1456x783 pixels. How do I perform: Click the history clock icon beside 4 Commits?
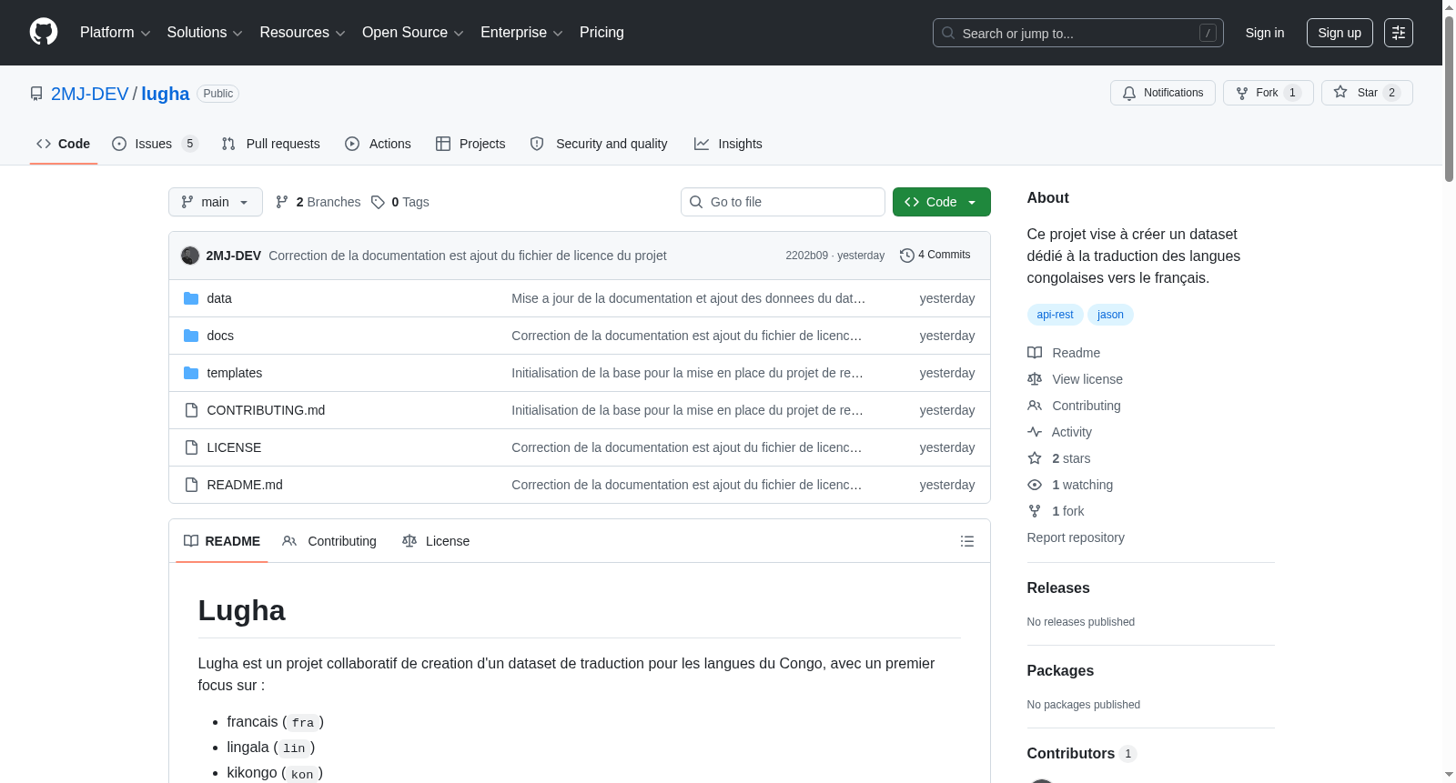coord(907,256)
